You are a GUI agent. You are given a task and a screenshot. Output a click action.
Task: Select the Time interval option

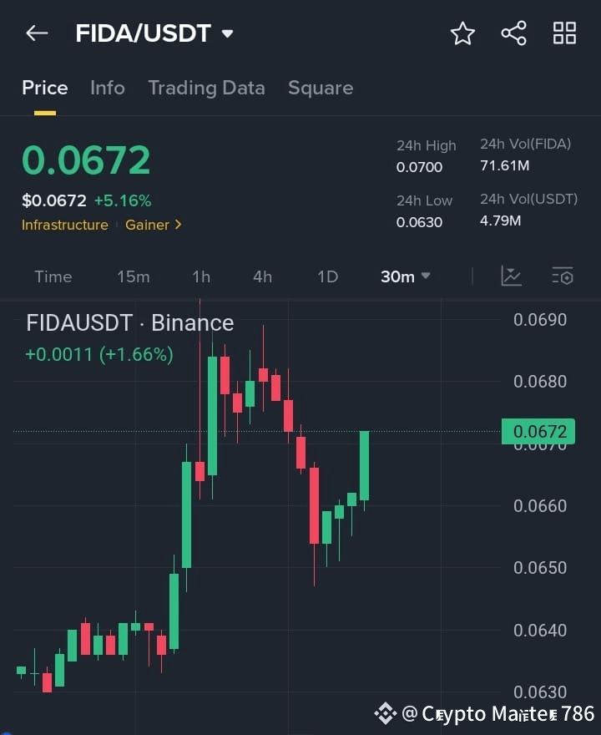click(x=53, y=276)
